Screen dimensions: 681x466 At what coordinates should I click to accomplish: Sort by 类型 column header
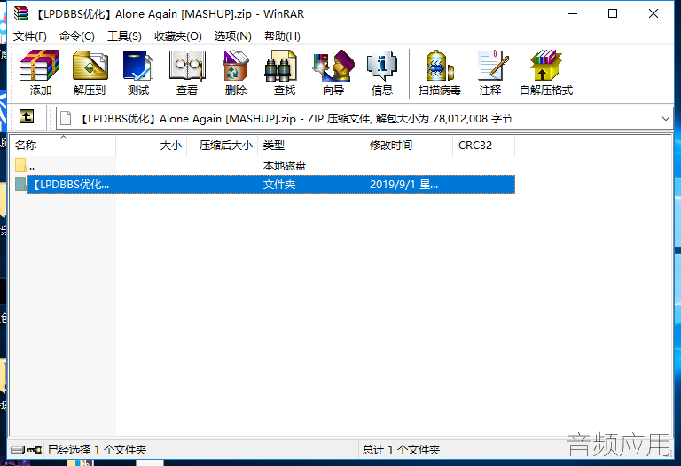click(311, 146)
